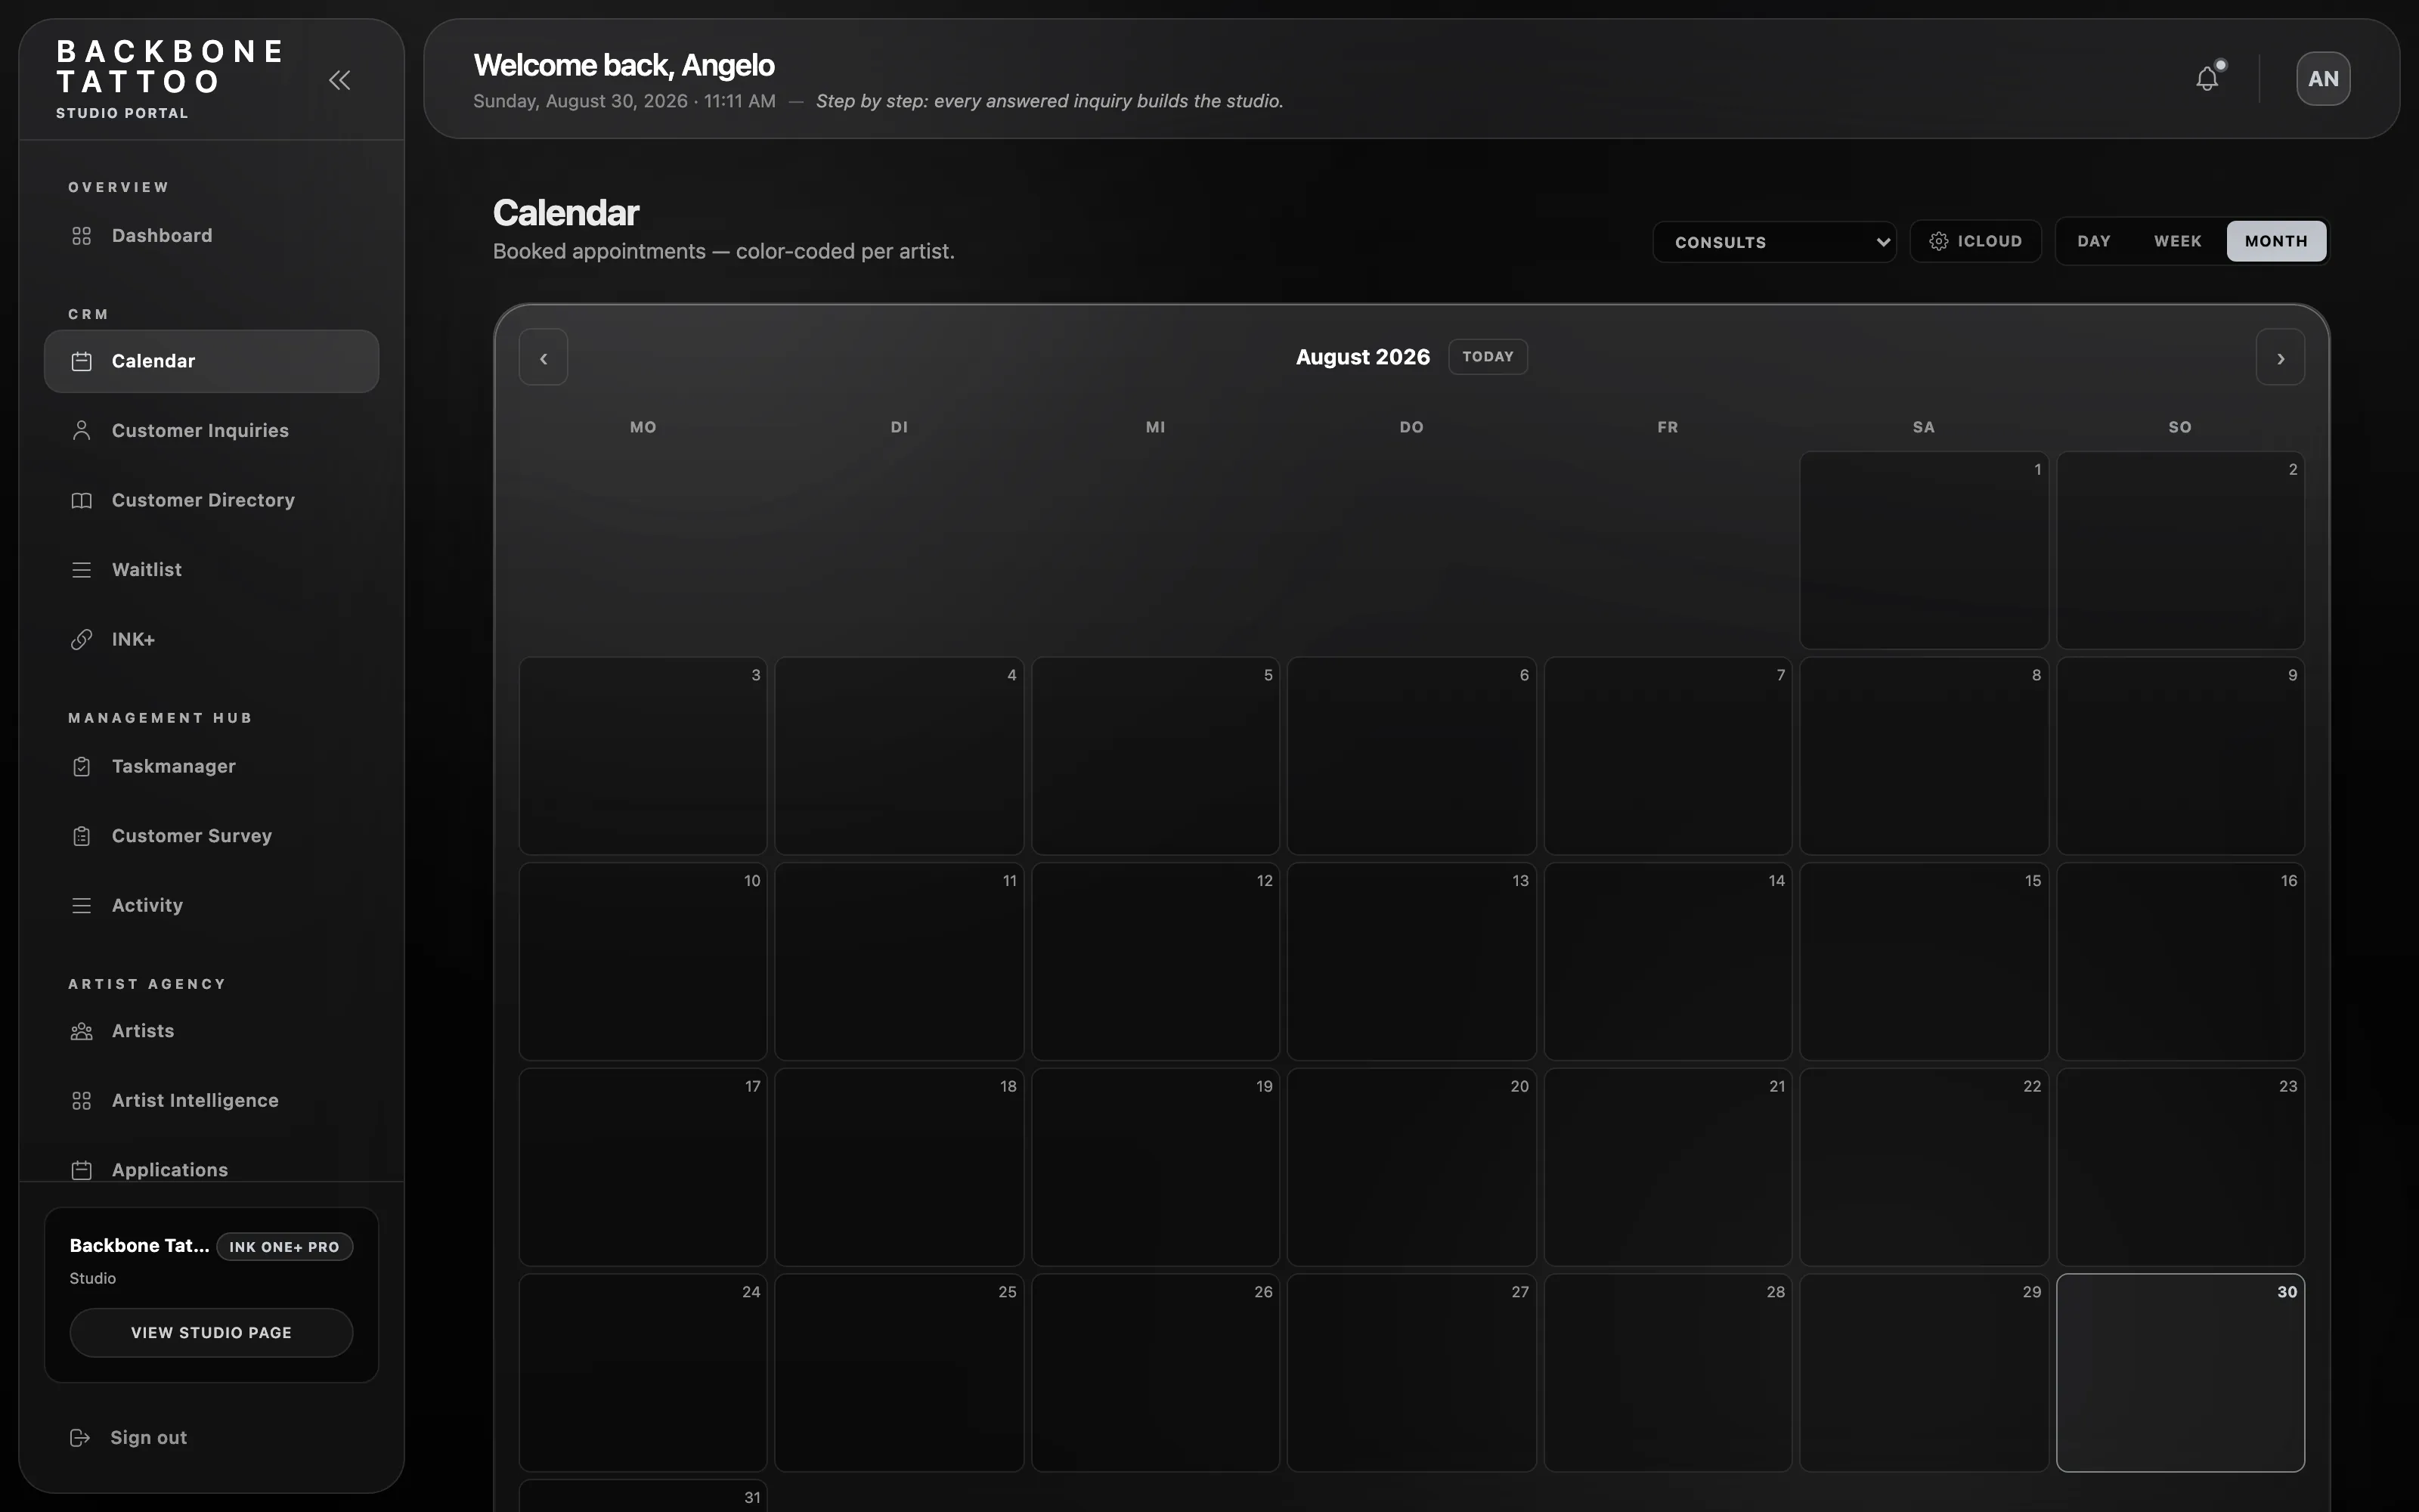The width and height of the screenshot is (2419, 1512).
Task: Click the Dashboard grid icon
Action: tap(82, 236)
